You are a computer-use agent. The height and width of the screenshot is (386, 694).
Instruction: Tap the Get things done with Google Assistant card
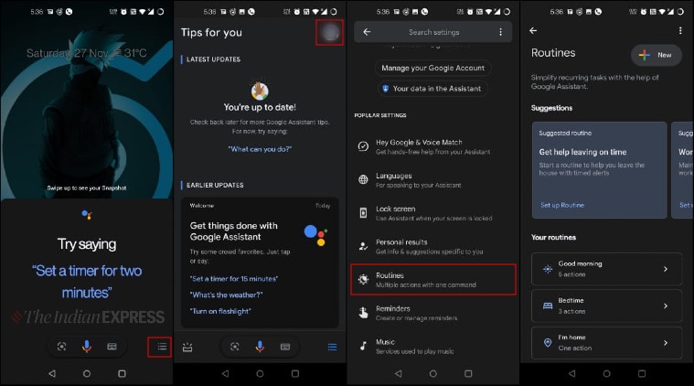click(260, 262)
